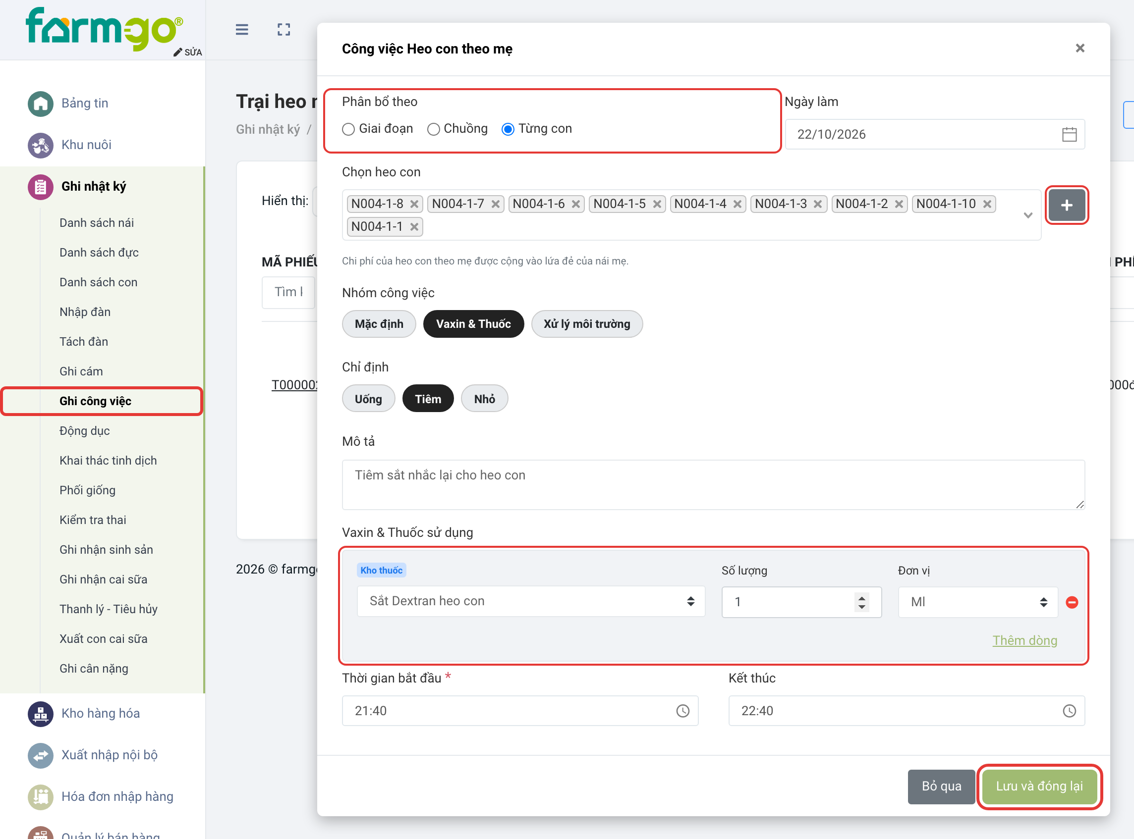Image resolution: width=1134 pixels, height=839 pixels.
Task: Open the Sắt Dextran heo con medicine dropdown
Action: click(x=531, y=601)
